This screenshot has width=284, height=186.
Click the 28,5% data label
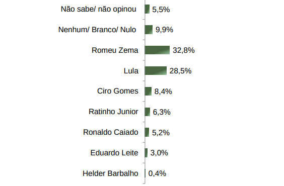[x=180, y=71]
